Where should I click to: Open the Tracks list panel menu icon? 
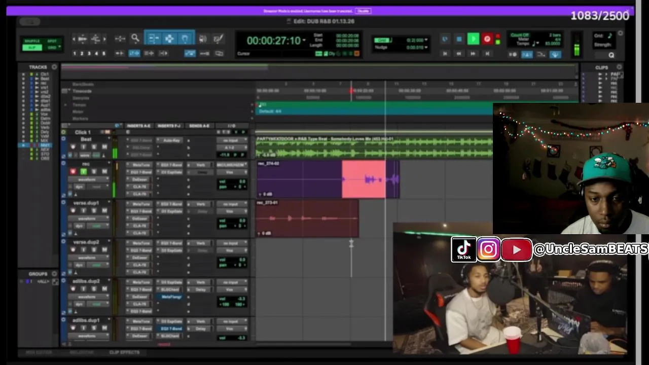coord(54,67)
